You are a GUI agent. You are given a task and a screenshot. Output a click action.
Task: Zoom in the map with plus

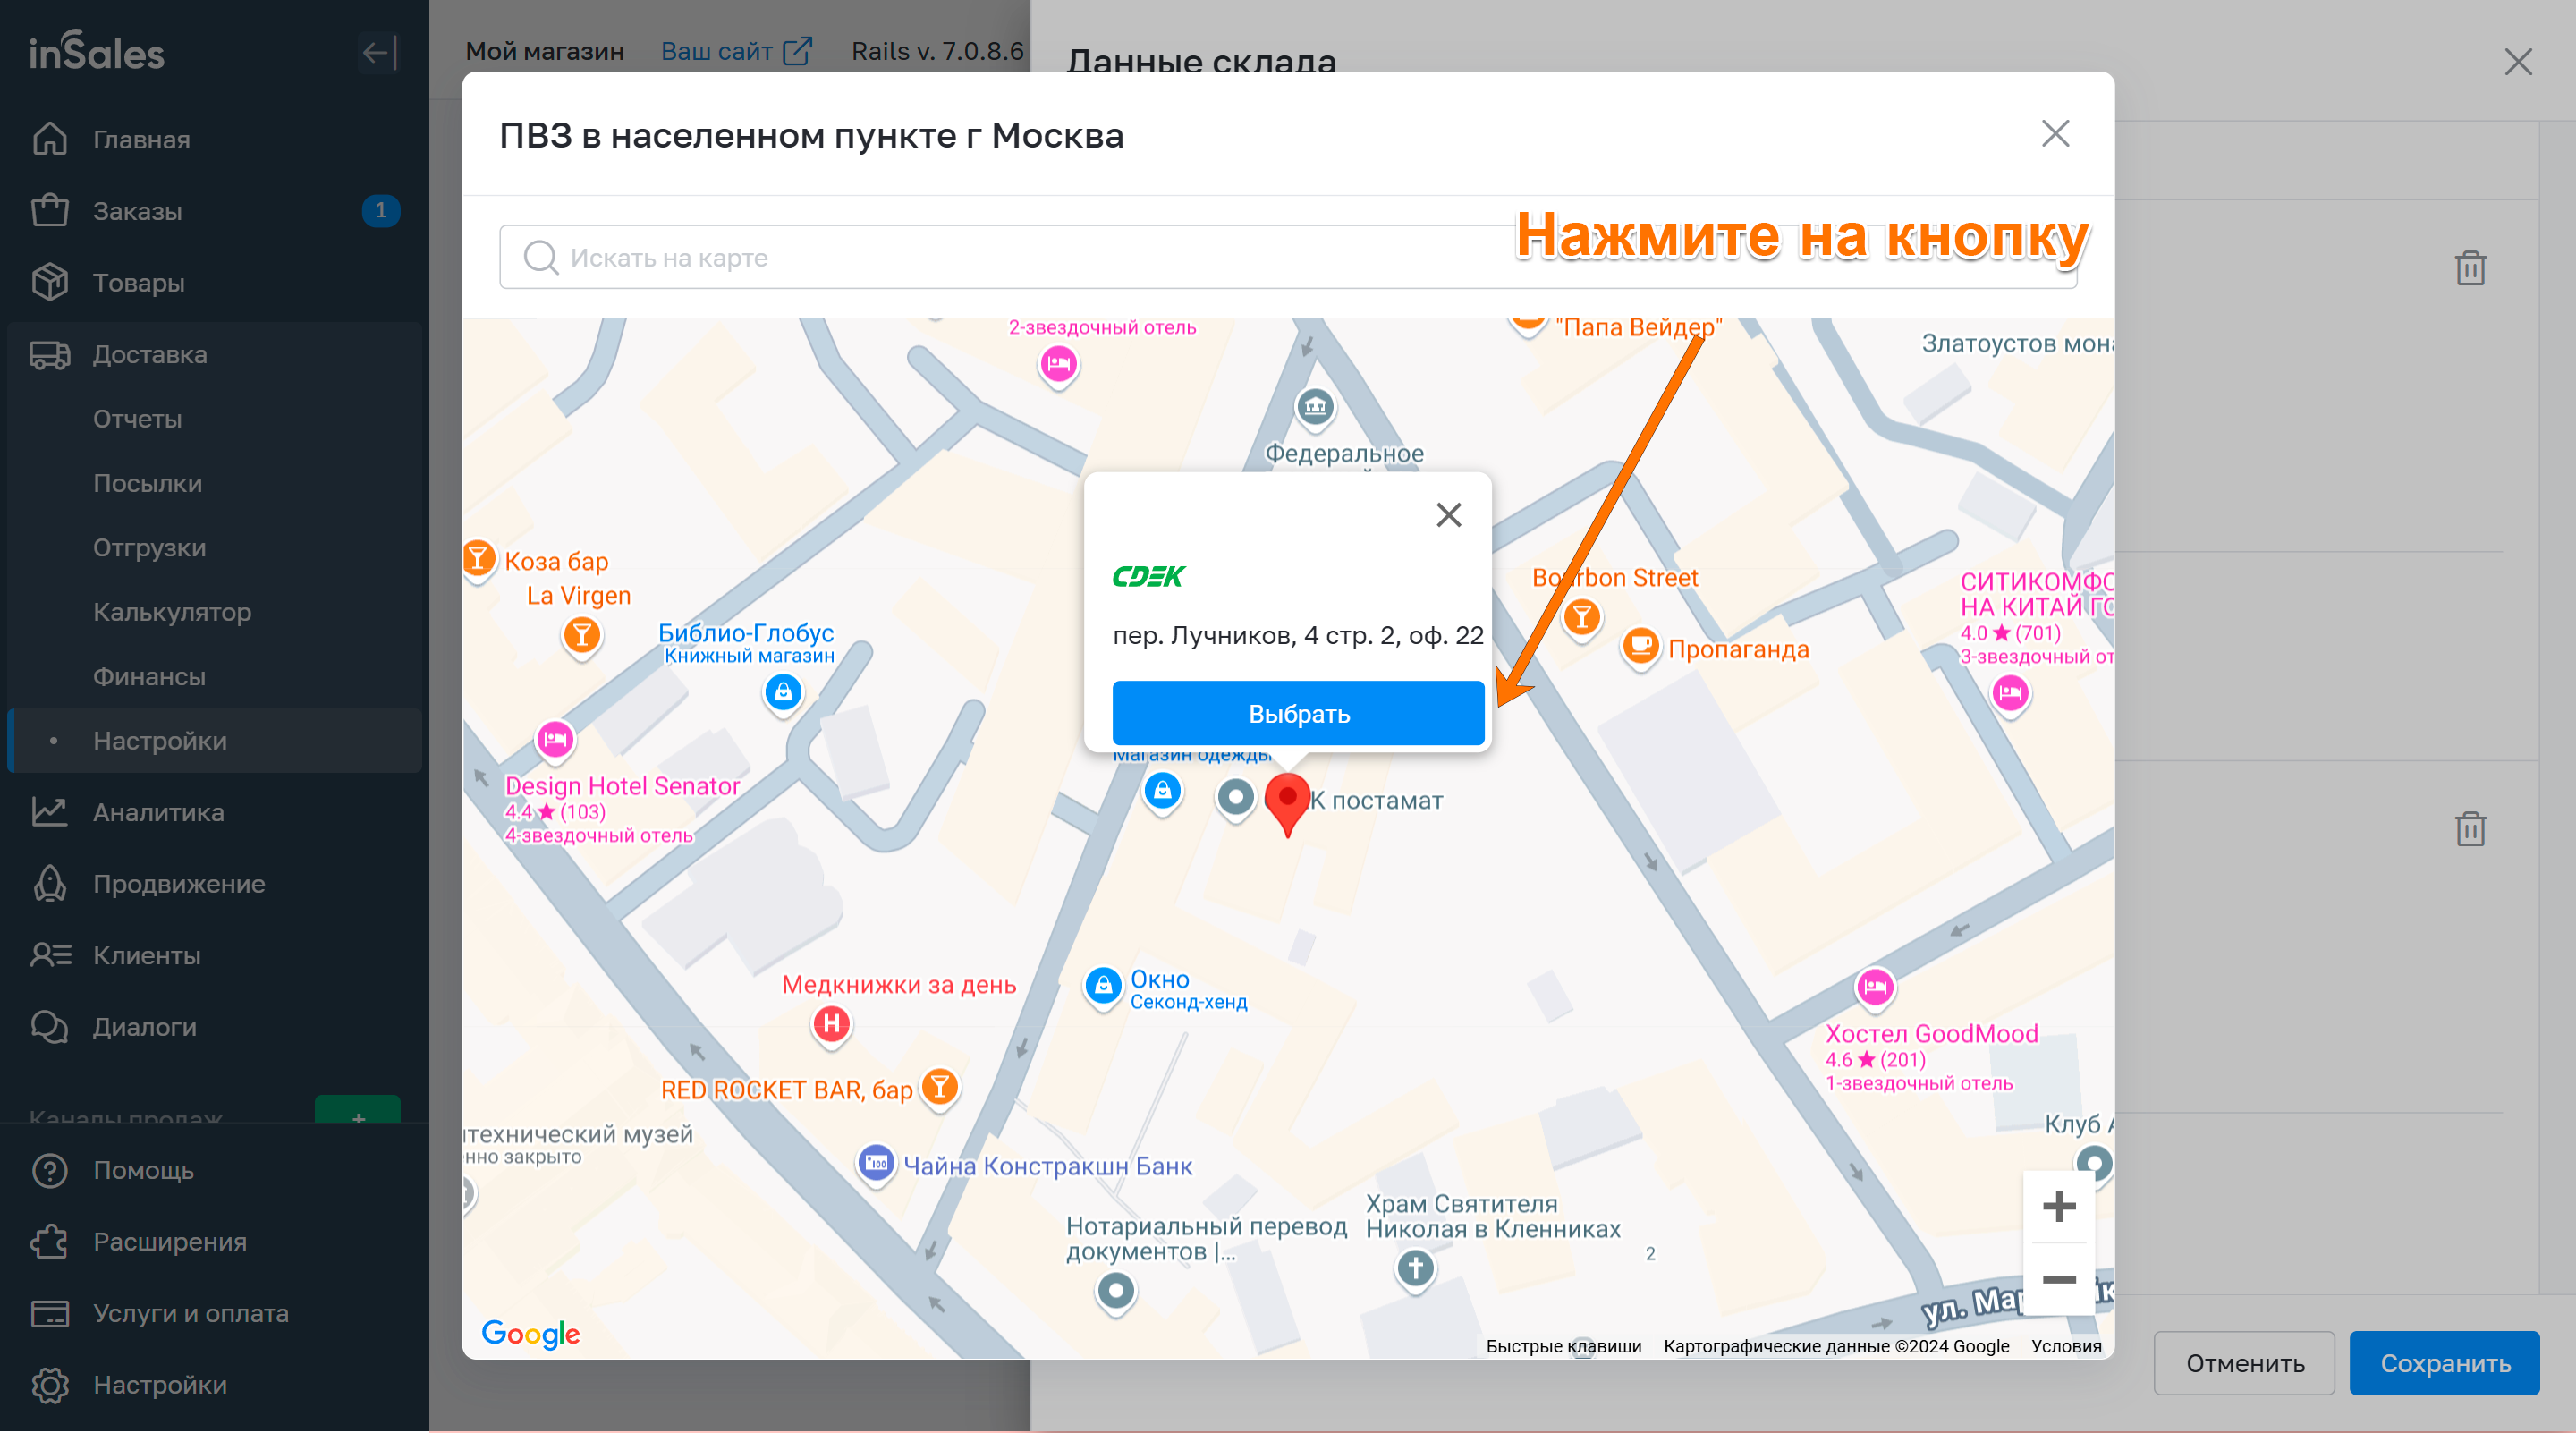[x=2058, y=1206]
